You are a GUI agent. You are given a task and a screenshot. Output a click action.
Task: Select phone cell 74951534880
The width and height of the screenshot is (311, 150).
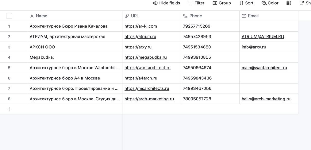210,47
